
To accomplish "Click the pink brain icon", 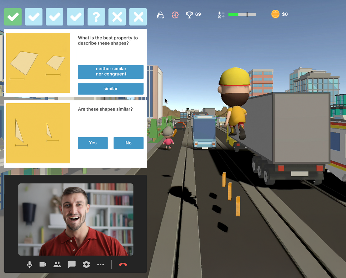I will point(175,15).
